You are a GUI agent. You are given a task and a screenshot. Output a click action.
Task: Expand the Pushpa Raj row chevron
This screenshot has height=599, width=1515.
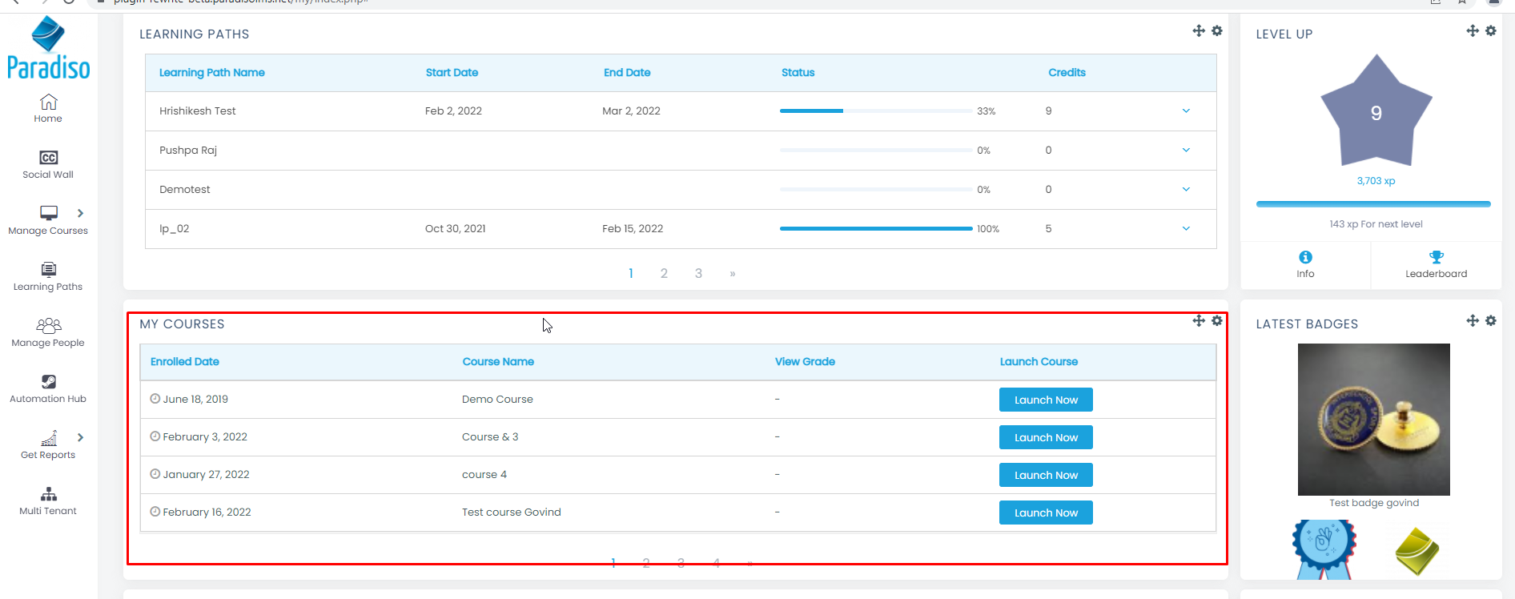(1186, 151)
